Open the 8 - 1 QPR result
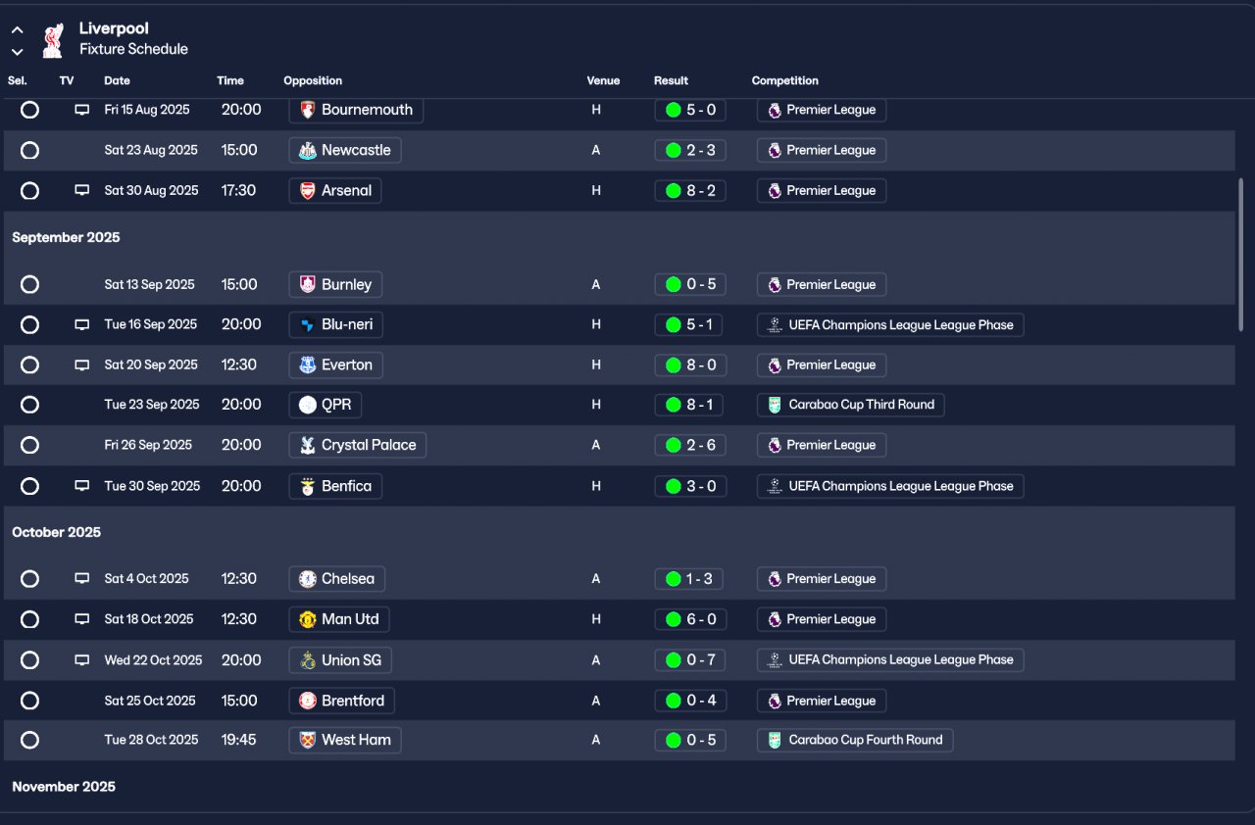This screenshot has width=1255, height=825. click(x=690, y=405)
